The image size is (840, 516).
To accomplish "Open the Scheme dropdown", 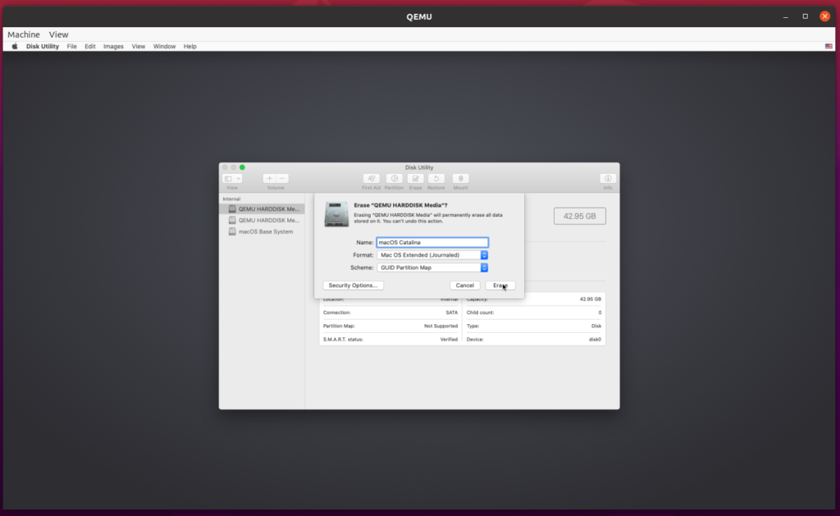I will 483,267.
